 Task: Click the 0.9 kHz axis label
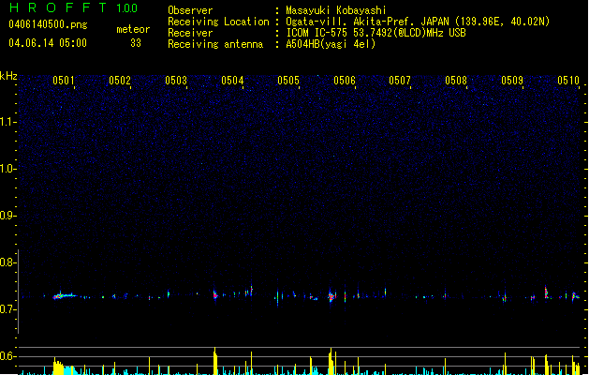[x=7, y=216]
